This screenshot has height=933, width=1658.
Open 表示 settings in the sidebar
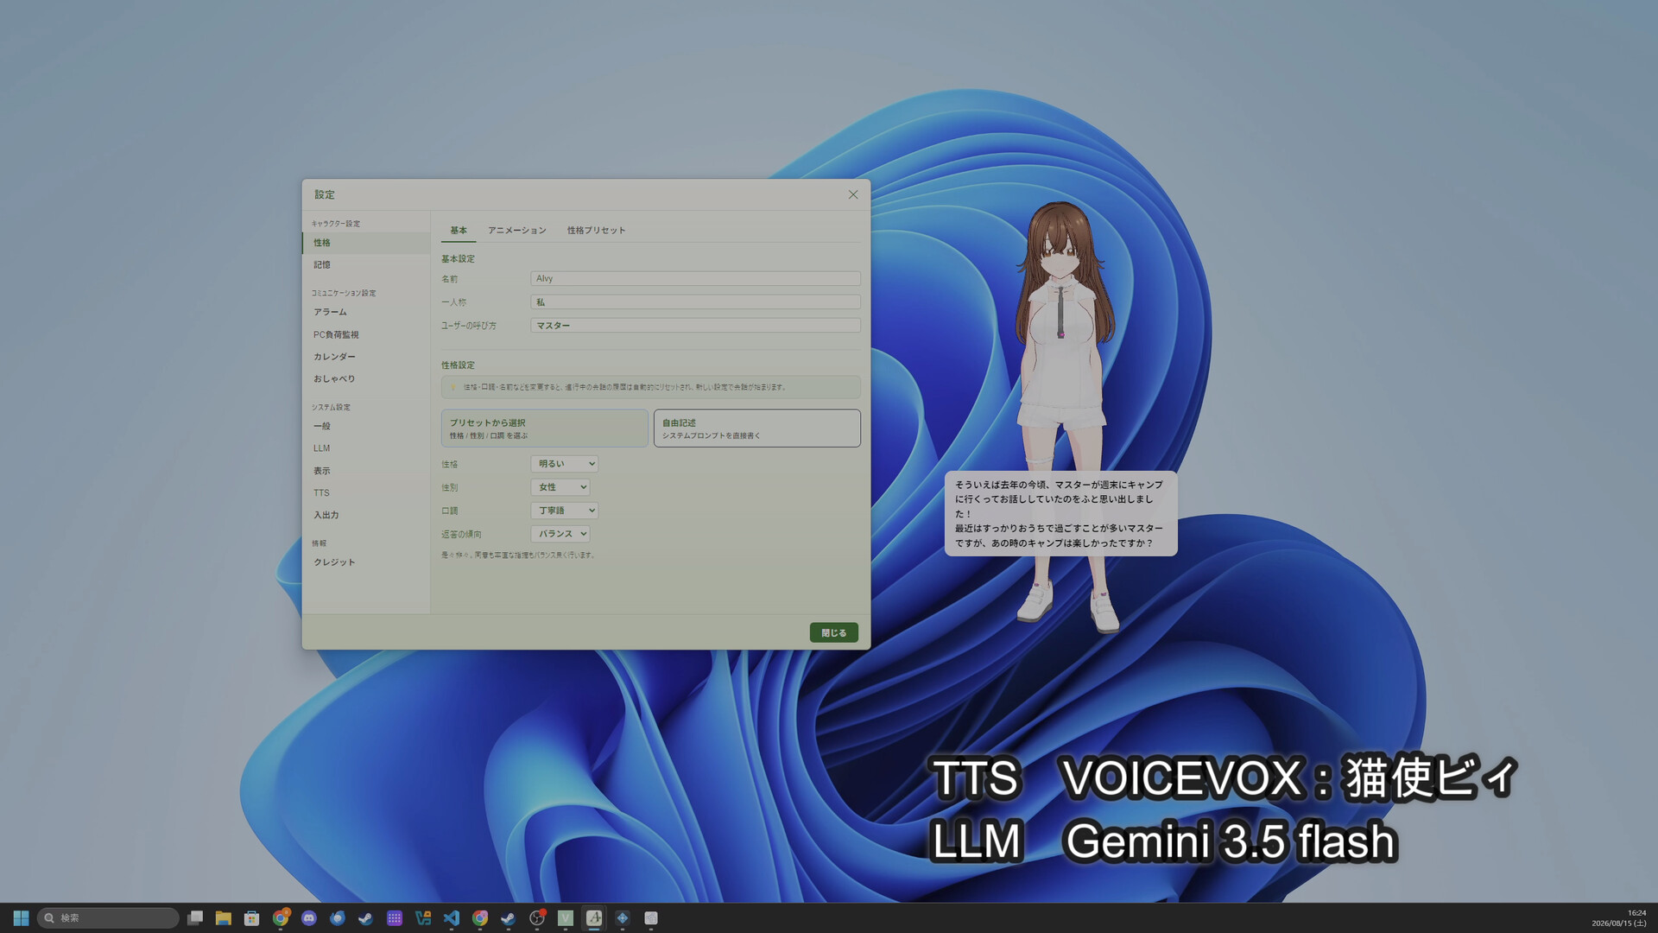[x=366, y=471]
